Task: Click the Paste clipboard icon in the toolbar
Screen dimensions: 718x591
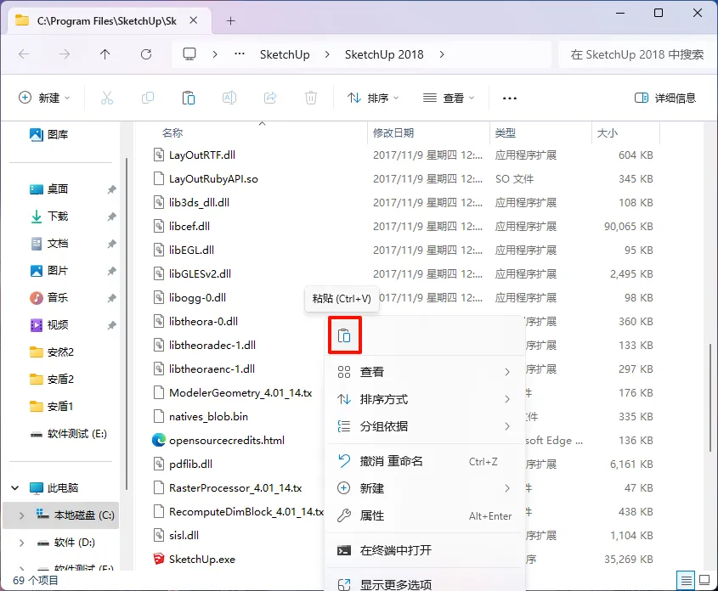Action: tap(188, 98)
